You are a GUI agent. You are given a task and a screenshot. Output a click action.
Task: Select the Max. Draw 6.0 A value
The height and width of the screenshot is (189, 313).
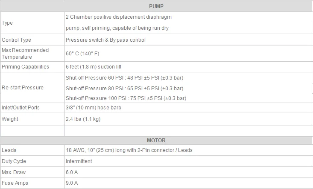point(72,172)
